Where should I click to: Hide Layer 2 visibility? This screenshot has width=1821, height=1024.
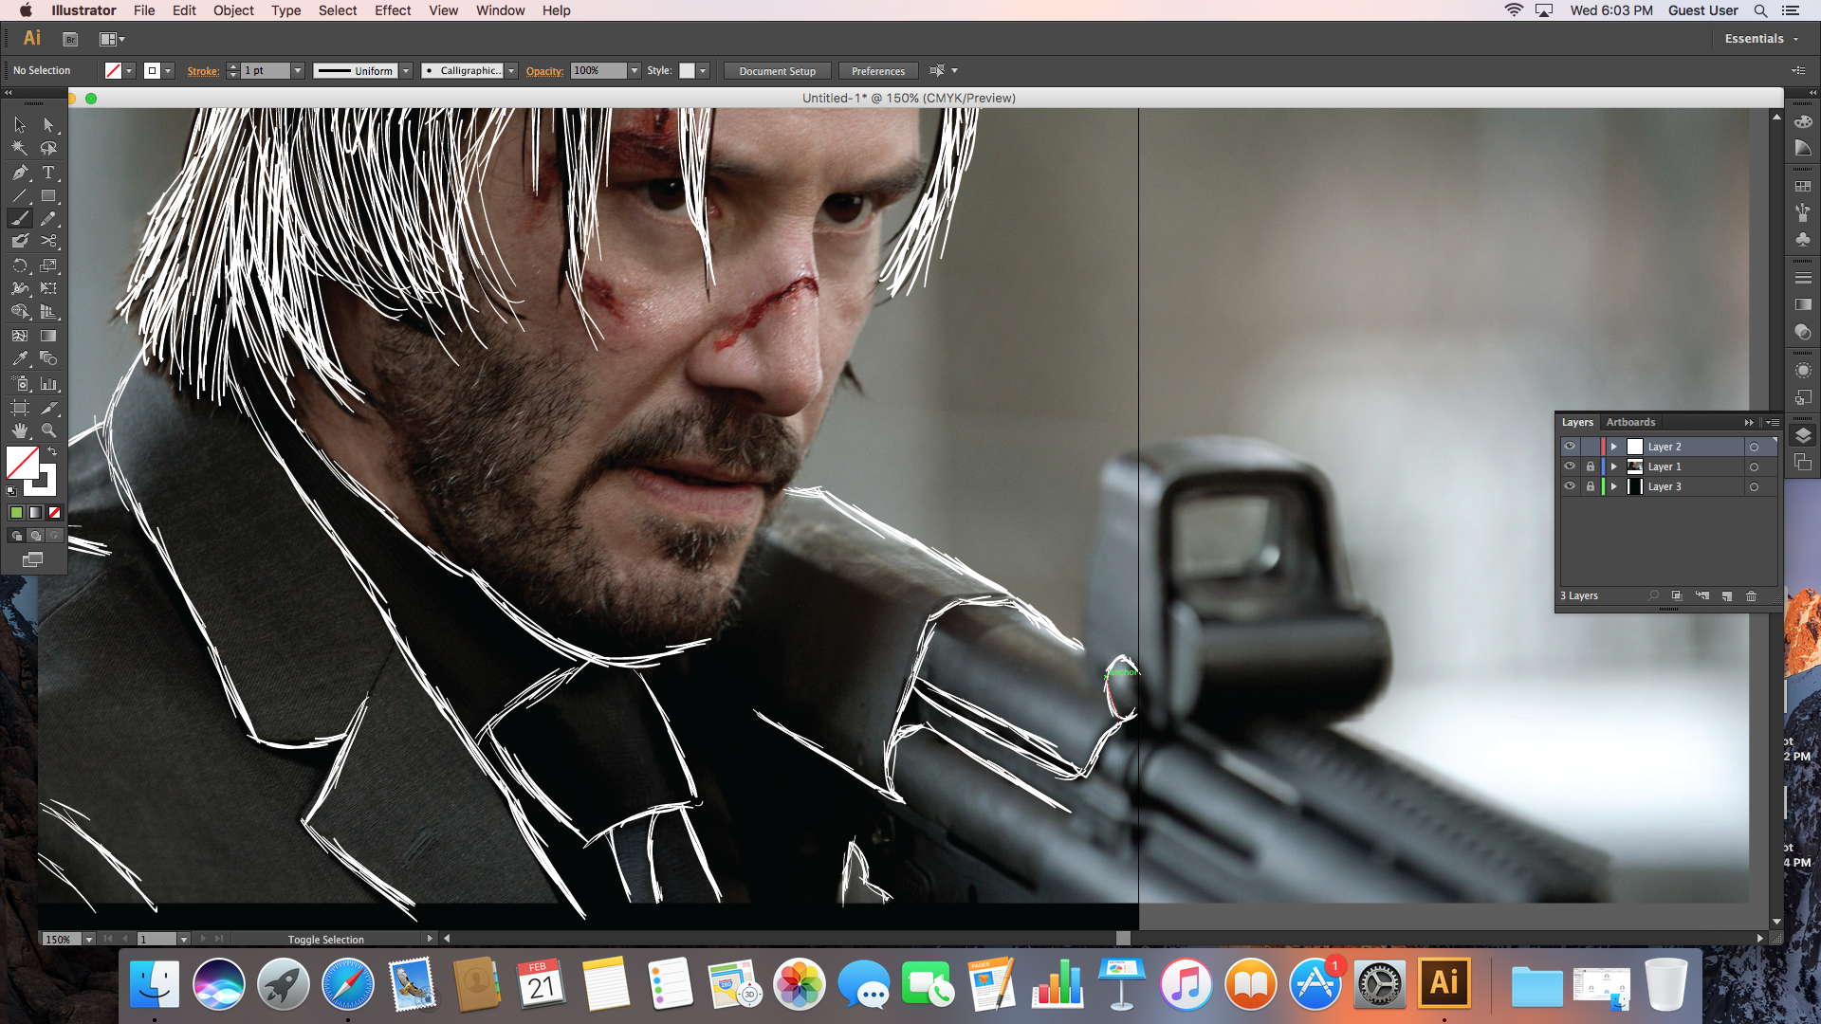pyautogui.click(x=1570, y=446)
